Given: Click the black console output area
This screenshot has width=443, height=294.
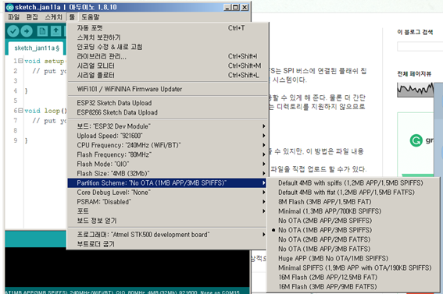Looking at the screenshot, I should (x=127, y=267).
